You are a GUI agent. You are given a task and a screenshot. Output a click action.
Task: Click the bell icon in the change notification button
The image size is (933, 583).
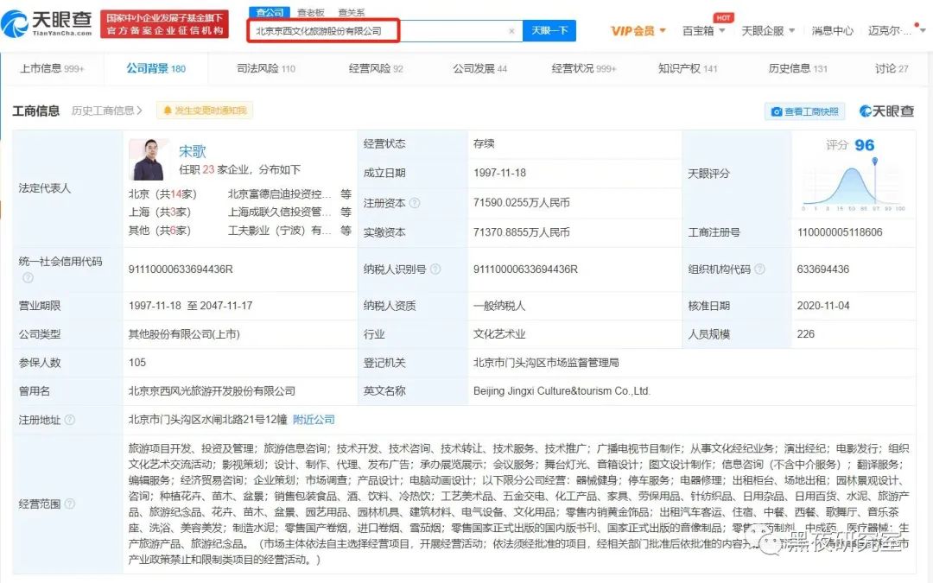point(168,111)
